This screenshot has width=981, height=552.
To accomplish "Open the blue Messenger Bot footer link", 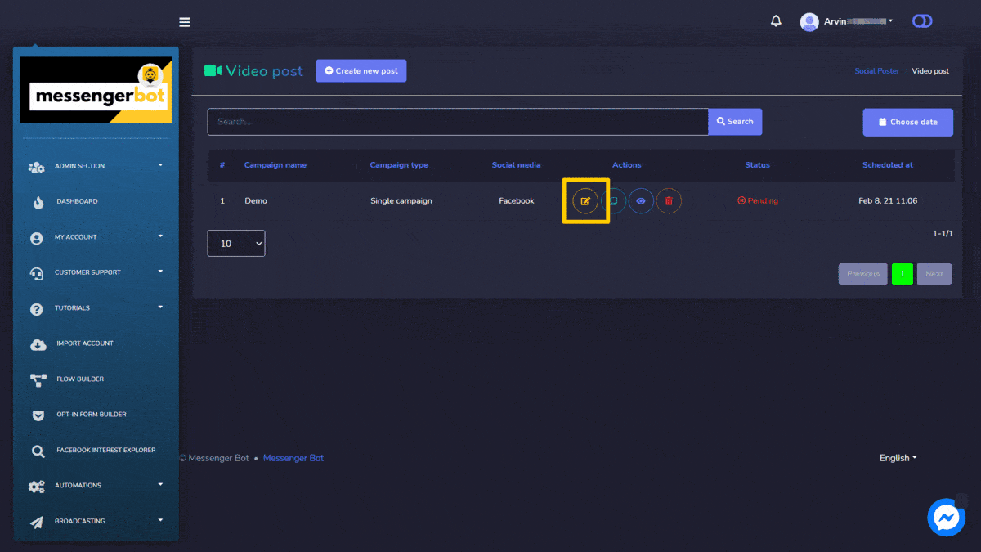I will (x=293, y=458).
